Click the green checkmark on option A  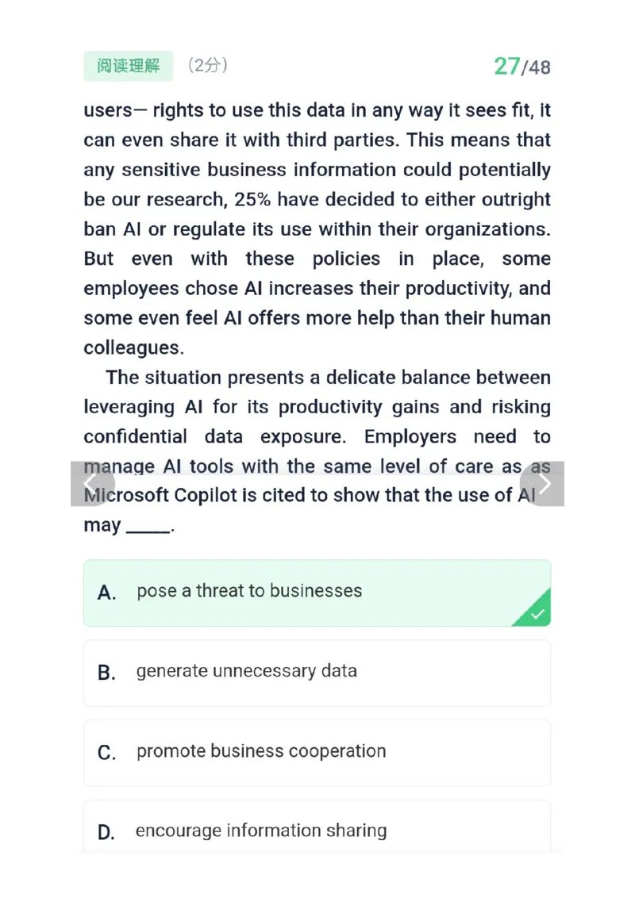(x=537, y=613)
